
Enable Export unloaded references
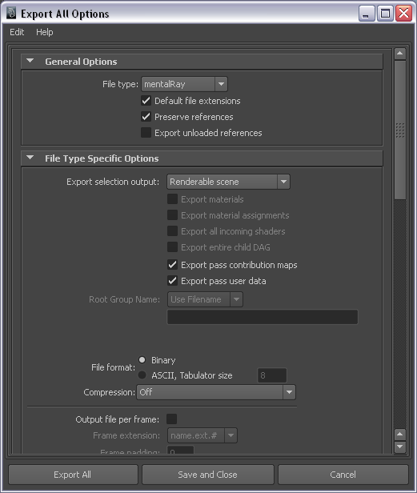(146, 133)
